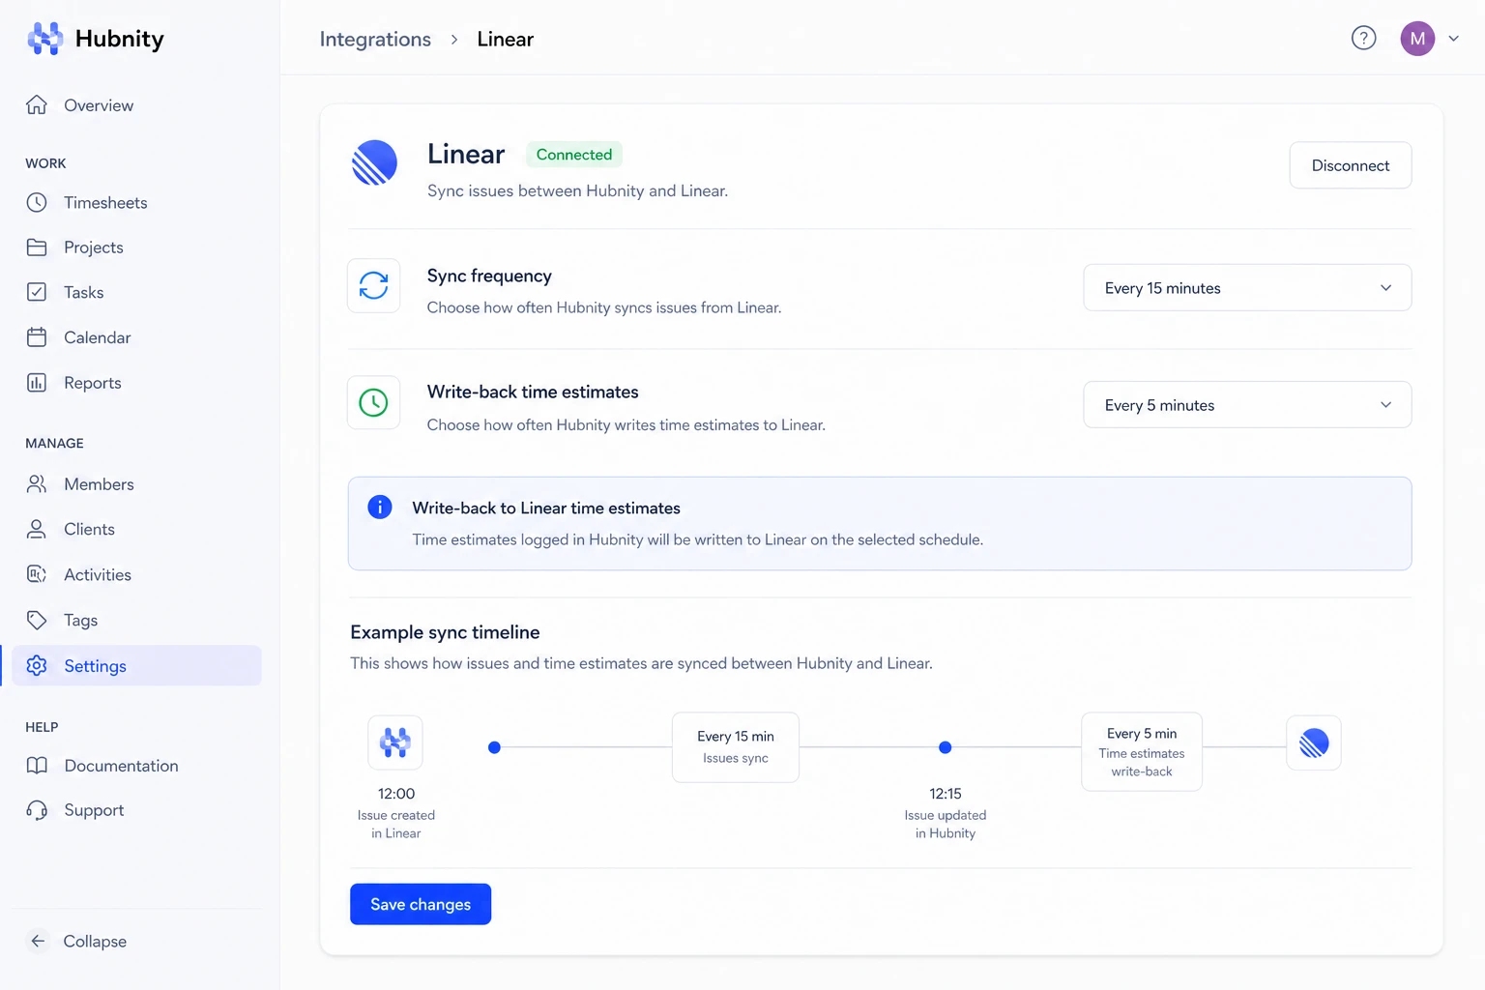Click the Clients person icon

click(x=37, y=529)
